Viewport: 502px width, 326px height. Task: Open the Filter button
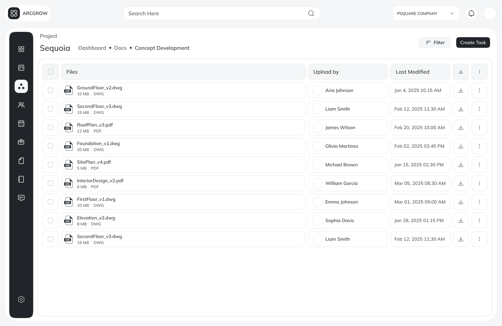tap(435, 42)
